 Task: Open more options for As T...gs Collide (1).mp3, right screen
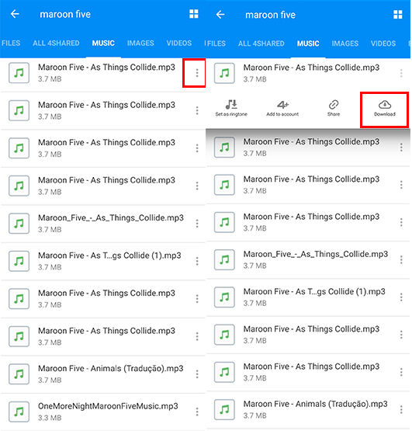point(401,297)
